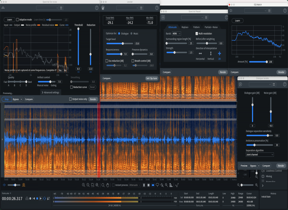Screen dimensions: 288x210
Task: Open Spectral Repair preset menu icon
Action: [206, 18]
